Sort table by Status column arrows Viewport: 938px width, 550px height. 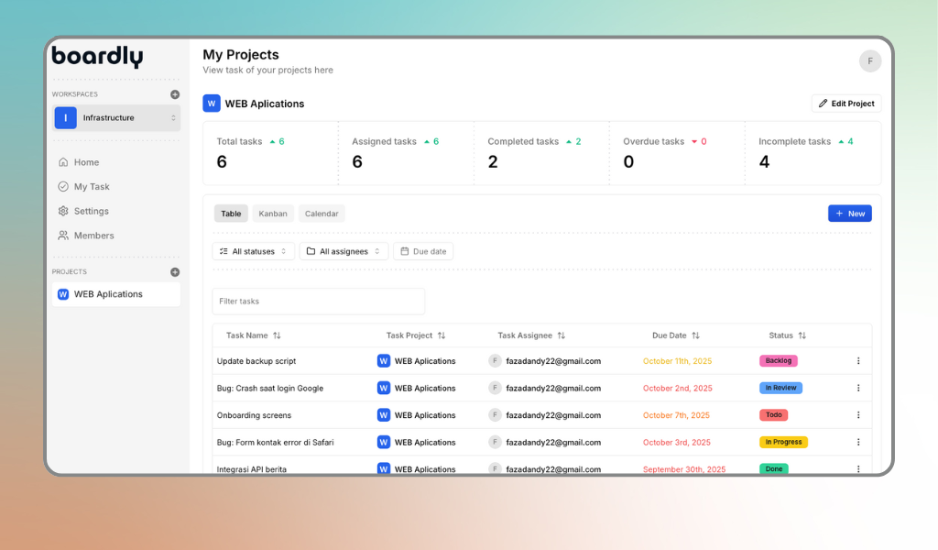click(802, 335)
